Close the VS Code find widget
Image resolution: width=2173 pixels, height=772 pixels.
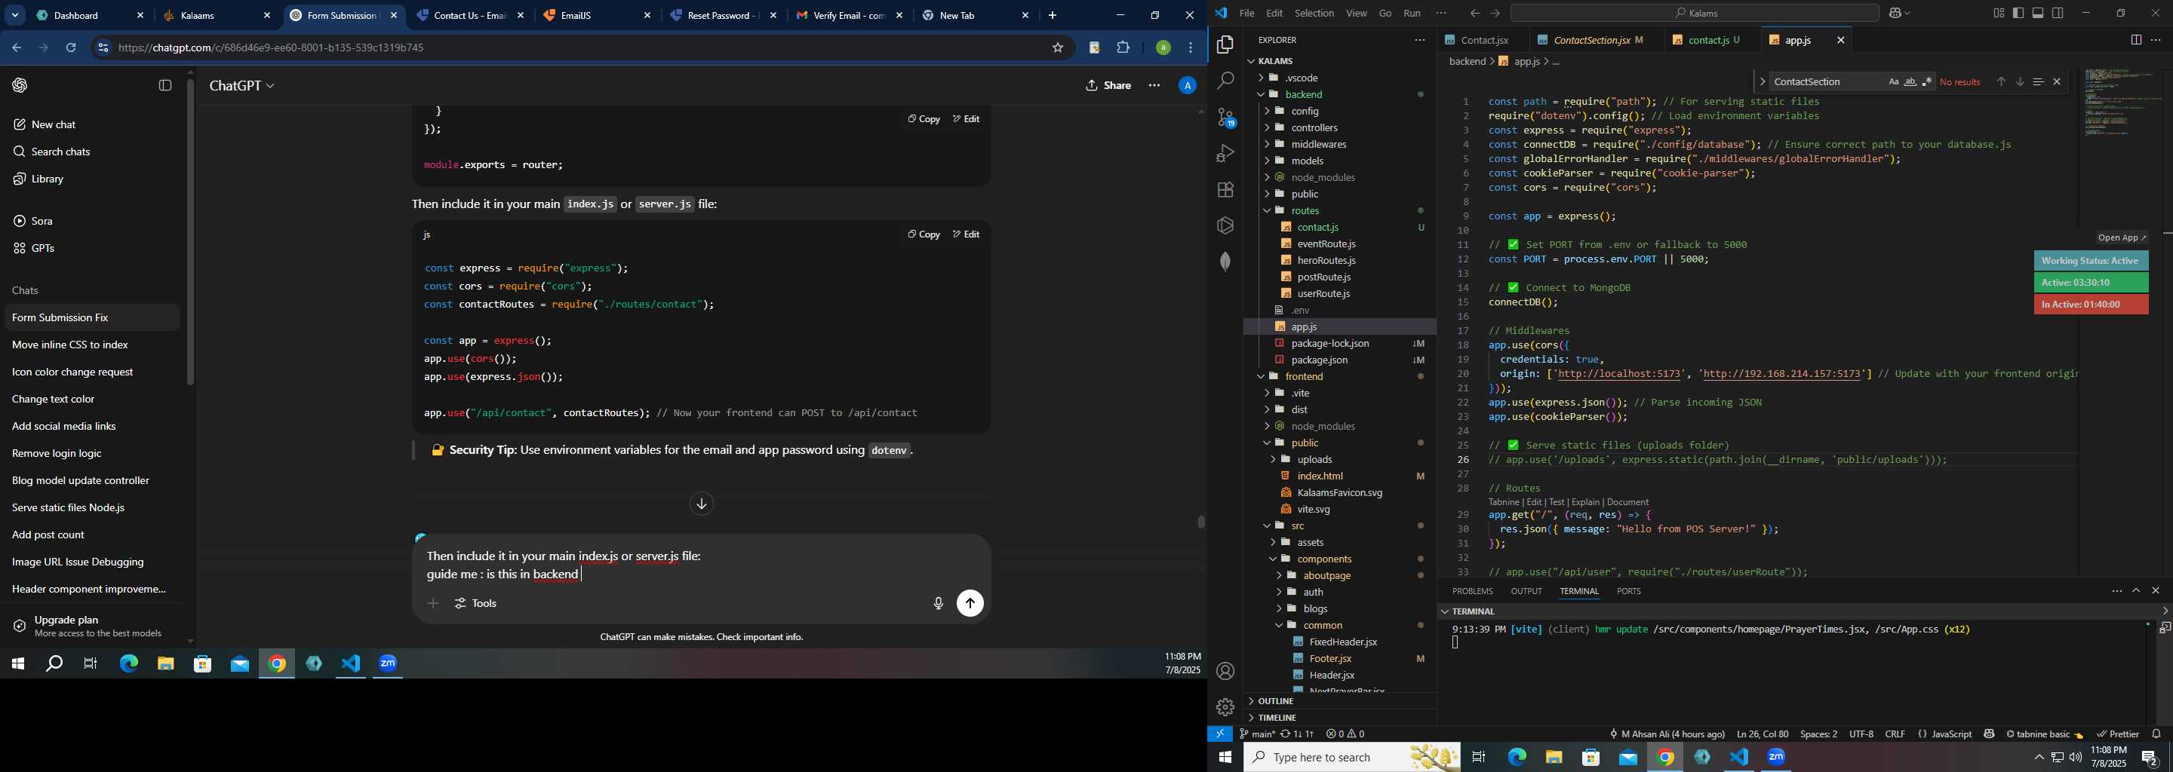click(x=2057, y=81)
